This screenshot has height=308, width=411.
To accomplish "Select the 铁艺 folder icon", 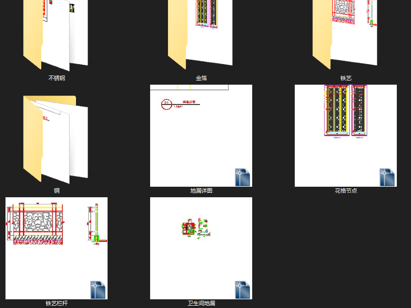I will (345, 34).
